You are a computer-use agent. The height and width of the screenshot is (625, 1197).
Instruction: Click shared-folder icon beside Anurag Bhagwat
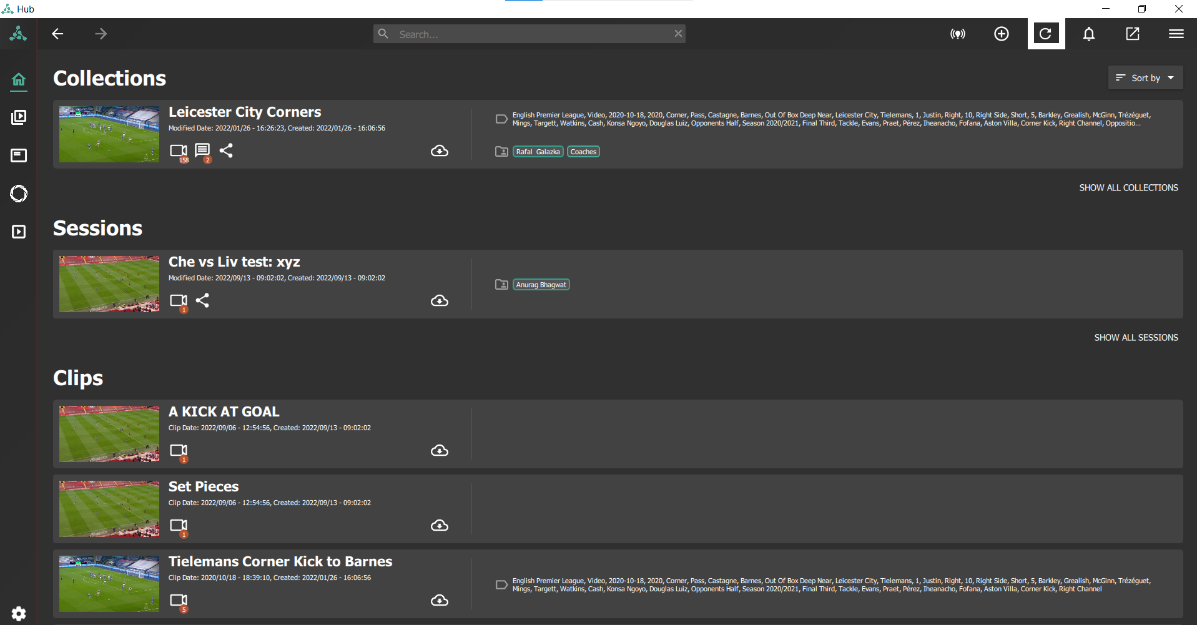[x=501, y=285]
